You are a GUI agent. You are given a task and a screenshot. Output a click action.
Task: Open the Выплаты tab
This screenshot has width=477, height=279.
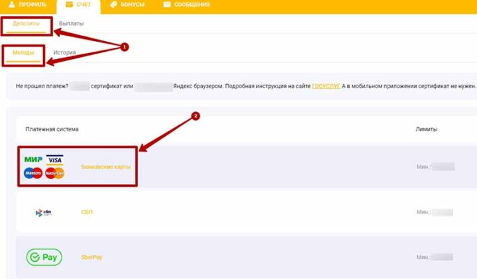click(72, 24)
